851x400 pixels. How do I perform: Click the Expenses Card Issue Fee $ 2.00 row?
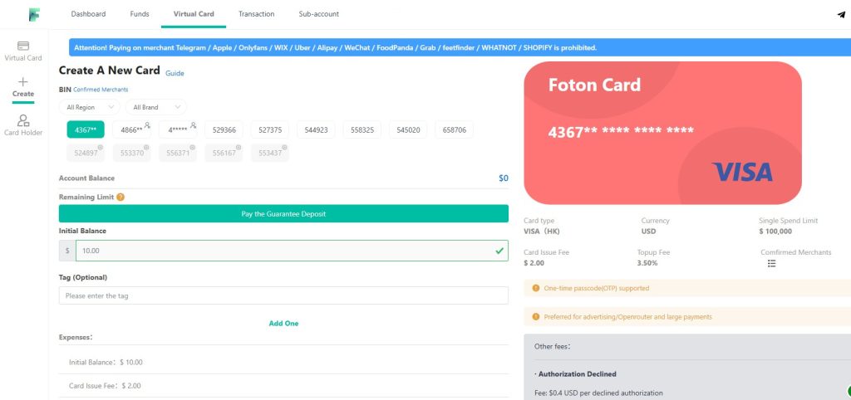coord(283,386)
